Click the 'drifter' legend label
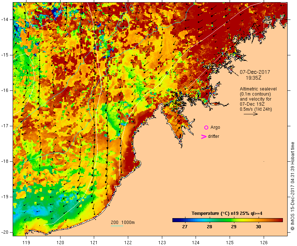This screenshot has height=246, width=297. pos(213,136)
